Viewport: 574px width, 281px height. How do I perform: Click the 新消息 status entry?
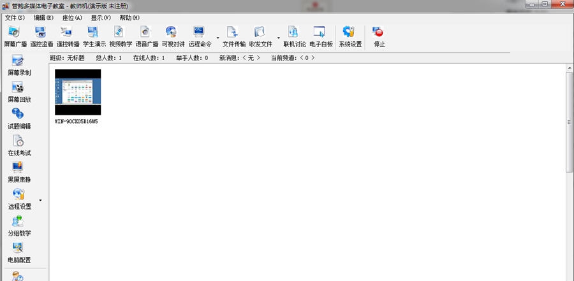coord(240,58)
